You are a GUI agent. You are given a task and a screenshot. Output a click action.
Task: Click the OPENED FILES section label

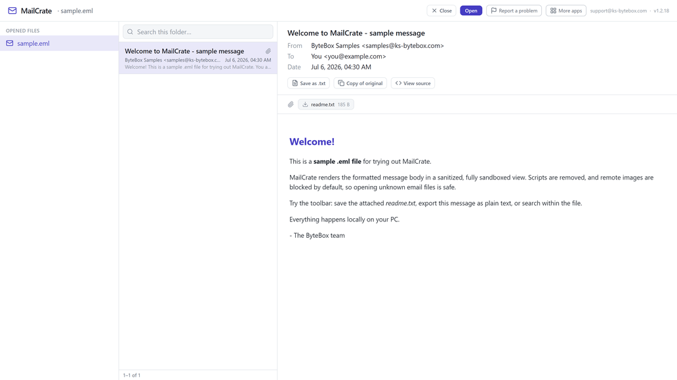[x=22, y=31]
